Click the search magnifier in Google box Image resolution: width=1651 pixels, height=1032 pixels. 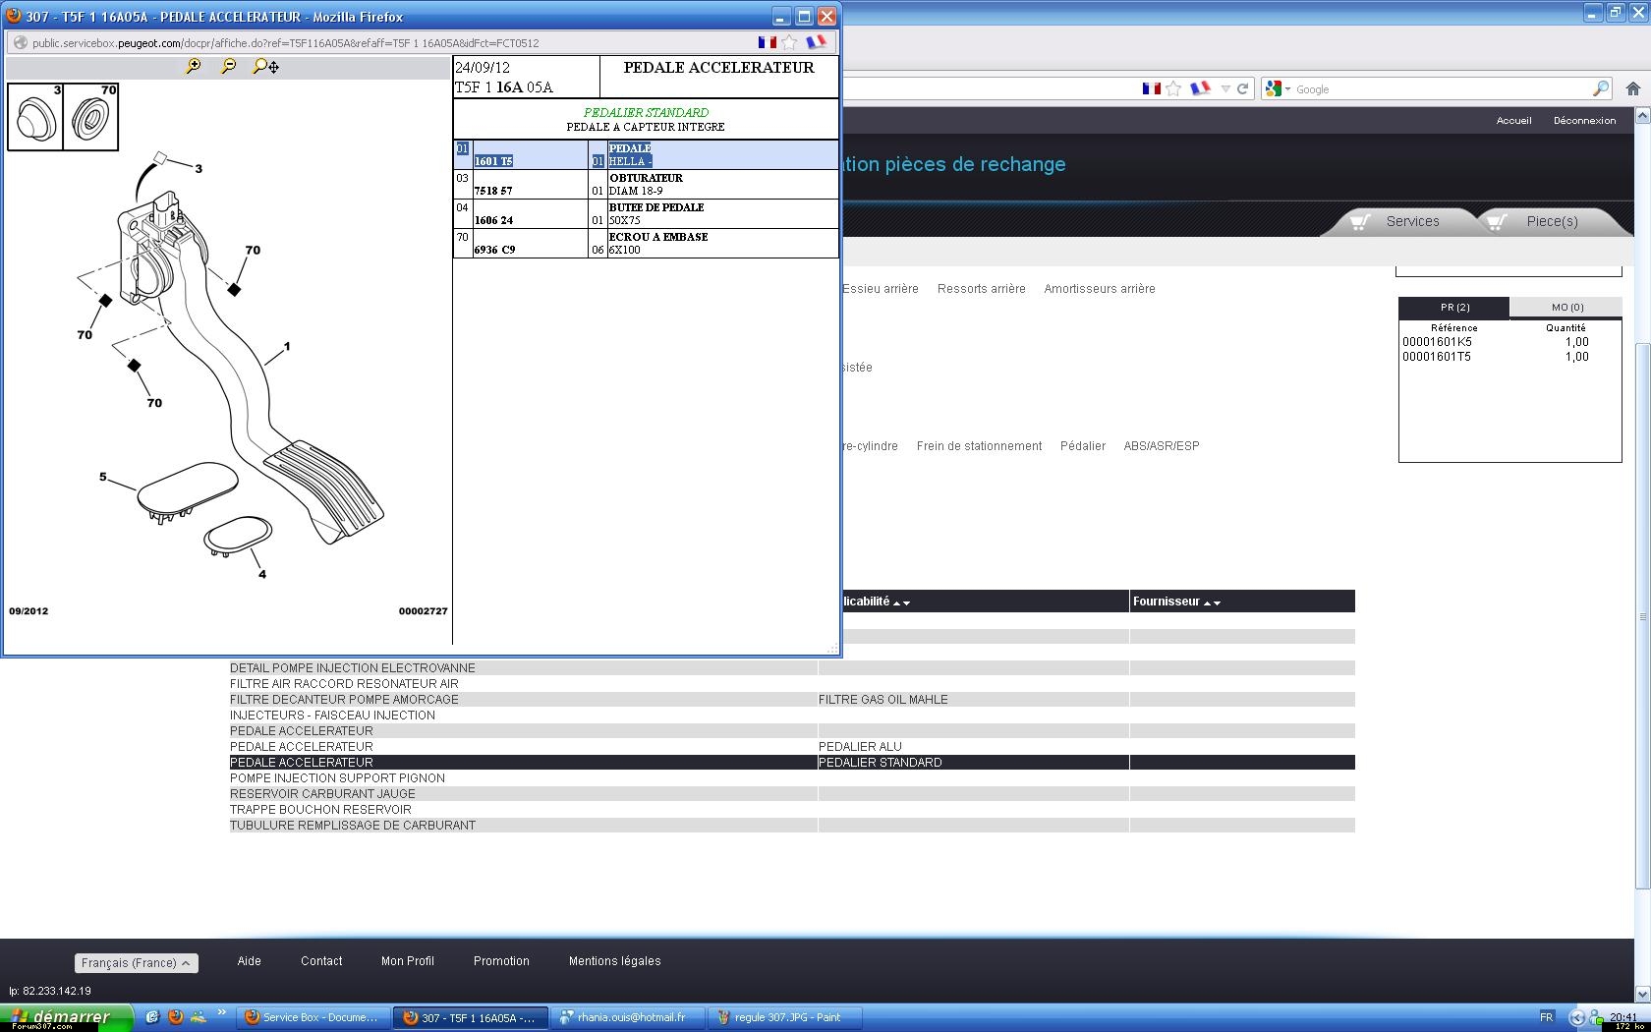1600,88
